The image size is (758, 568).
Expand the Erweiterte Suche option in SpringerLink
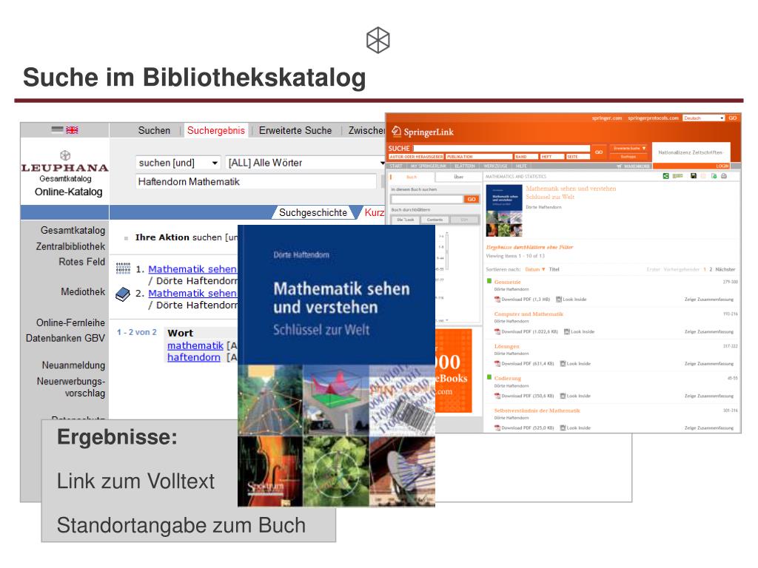[x=628, y=148]
